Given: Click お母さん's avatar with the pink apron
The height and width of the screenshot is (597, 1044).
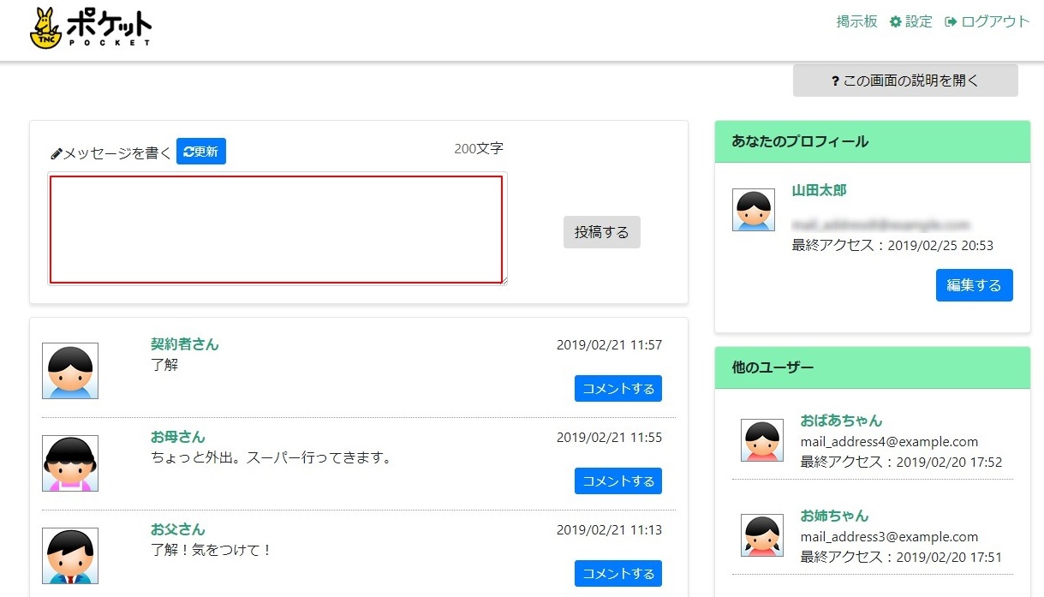Looking at the screenshot, I should click(70, 463).
